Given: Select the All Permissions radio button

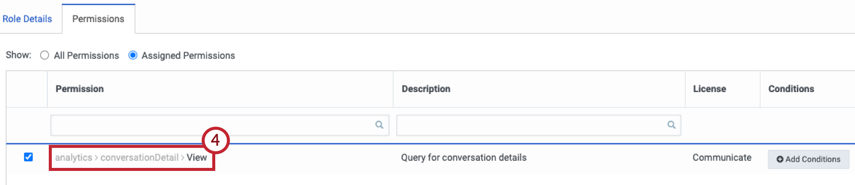Looking at the screenshot, I should (x=45, y=55).
